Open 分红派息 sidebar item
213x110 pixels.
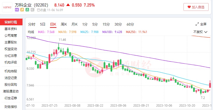[x=11, y=56]
